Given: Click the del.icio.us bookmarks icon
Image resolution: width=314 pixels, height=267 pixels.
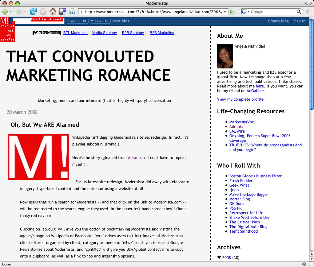Looking at the screenshot, I should [63, 12].
